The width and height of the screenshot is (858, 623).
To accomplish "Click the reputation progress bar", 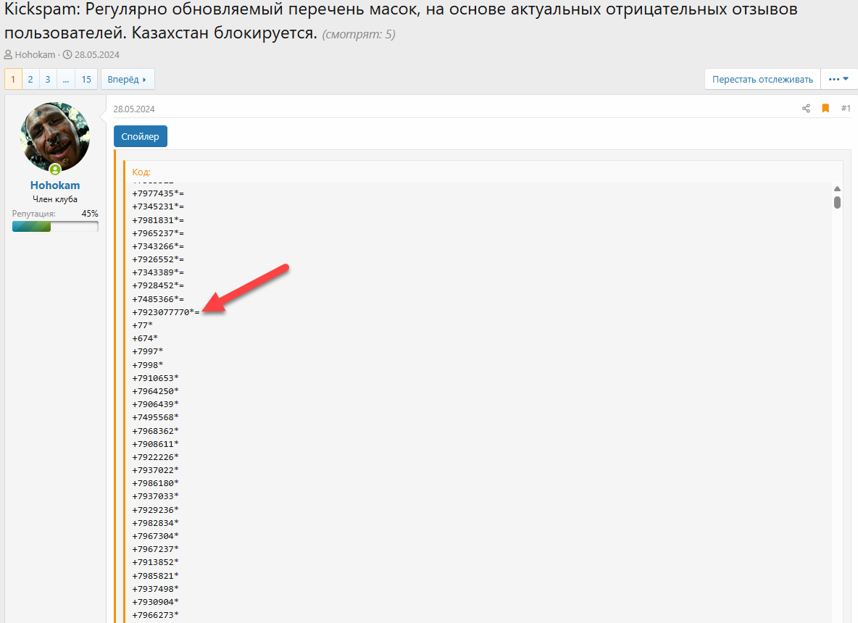I will coord(55,227).
